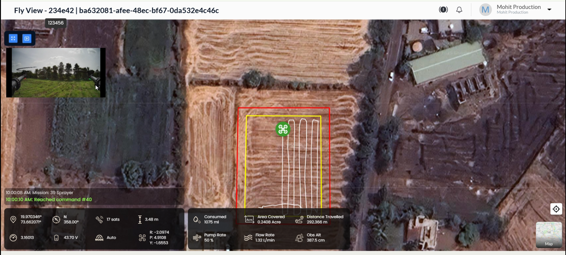Click the Auto mode text
566x255 pixels.
tap(111, 238)
